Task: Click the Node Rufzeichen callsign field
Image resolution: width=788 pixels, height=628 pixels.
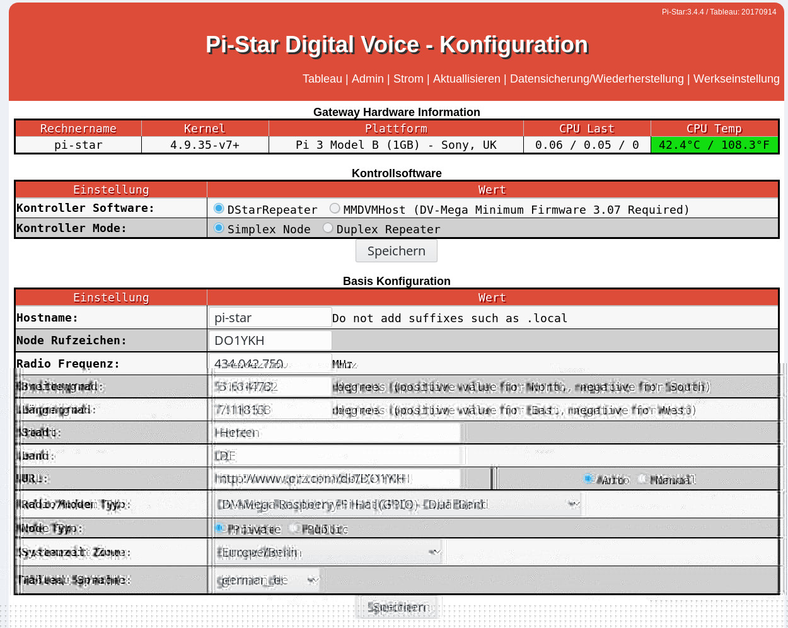Action: (270, 340)
